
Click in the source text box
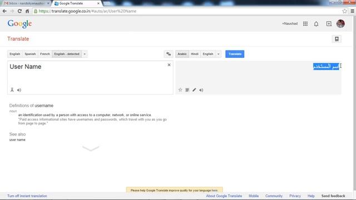[90, 77]
